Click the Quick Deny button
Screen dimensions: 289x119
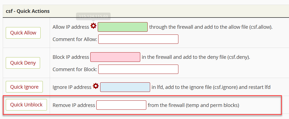tap(23, 63)
